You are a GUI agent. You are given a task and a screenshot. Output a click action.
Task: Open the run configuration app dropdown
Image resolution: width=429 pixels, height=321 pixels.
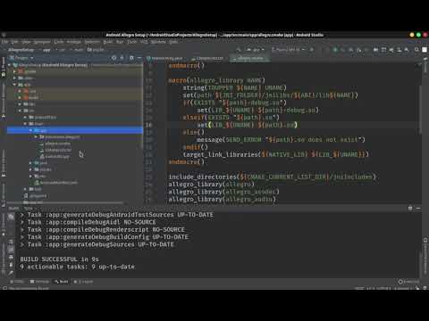pos(256,50)
